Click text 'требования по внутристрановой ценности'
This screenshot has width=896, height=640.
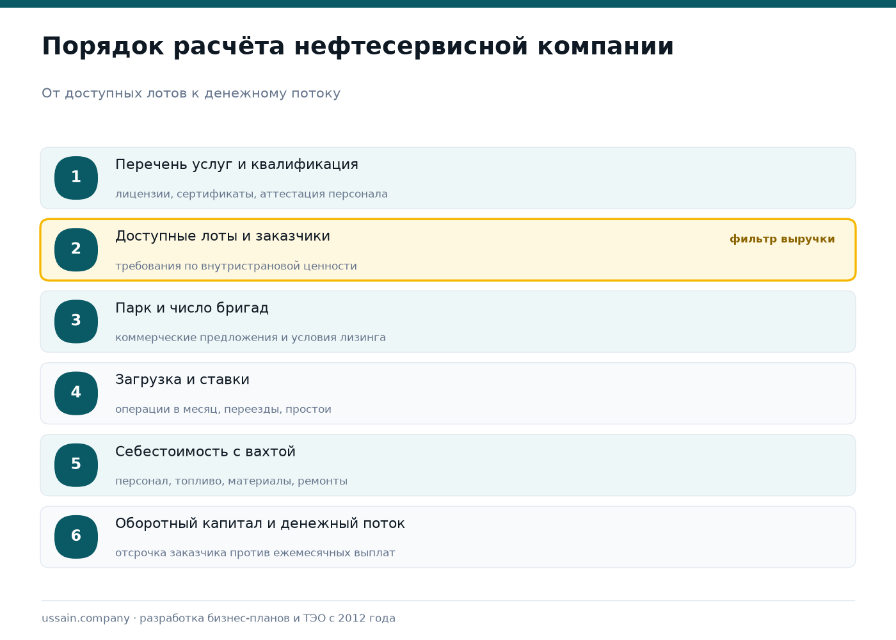[236, 266]
